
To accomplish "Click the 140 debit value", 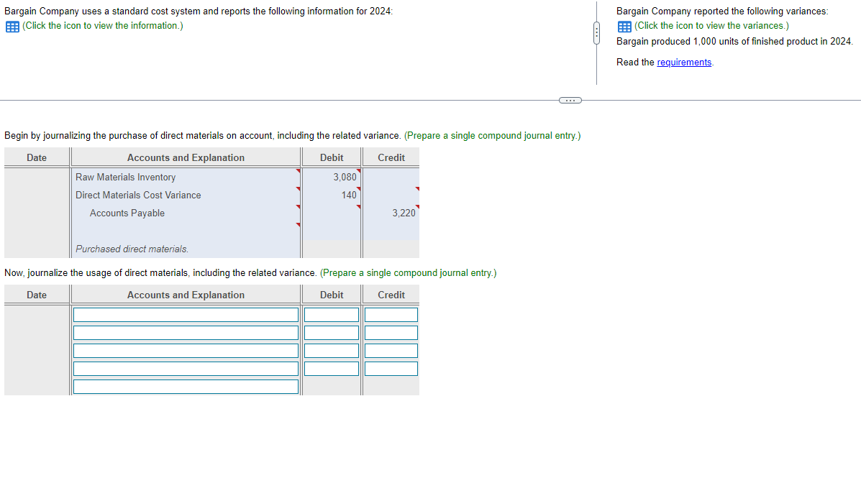I will 349,195.
